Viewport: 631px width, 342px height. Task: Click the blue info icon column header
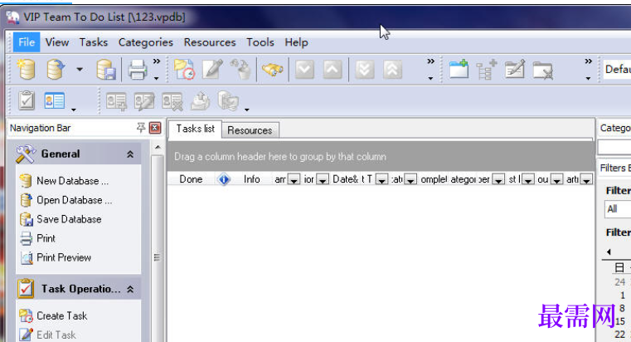[224, 179]
